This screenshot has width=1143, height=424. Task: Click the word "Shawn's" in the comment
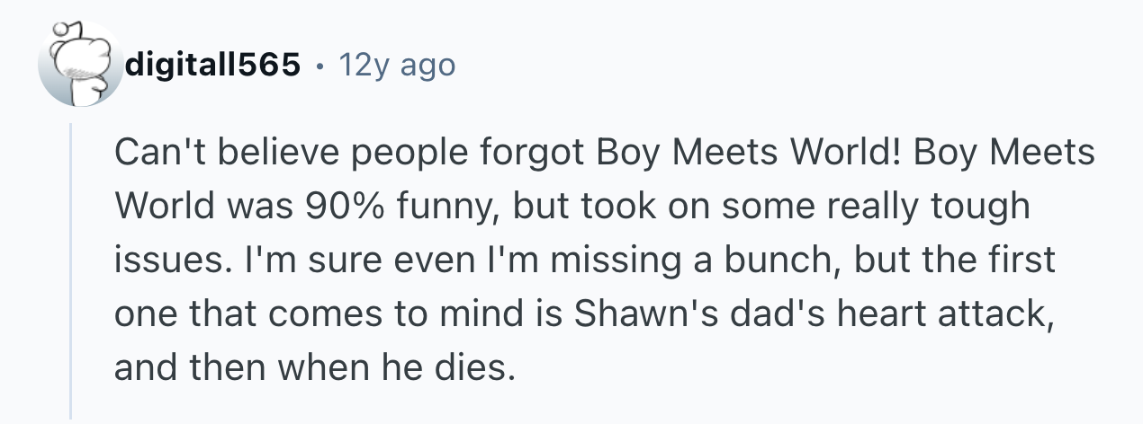(x=618, y=314)
